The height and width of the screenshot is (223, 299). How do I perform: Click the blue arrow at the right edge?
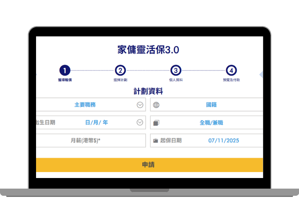coord(261,75)
